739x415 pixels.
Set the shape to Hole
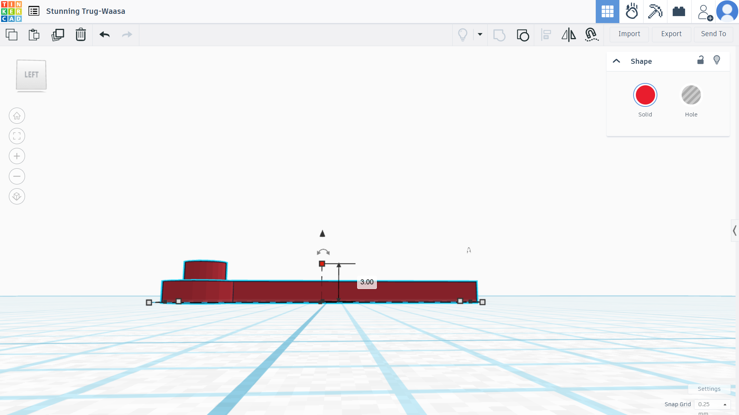click(x=691, y=95)
